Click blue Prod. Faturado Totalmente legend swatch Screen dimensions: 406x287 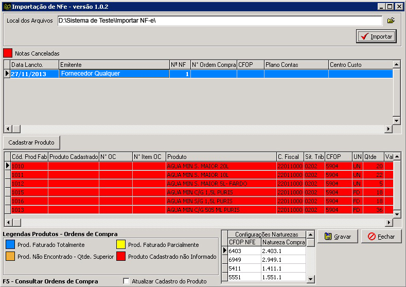[10, 245]
